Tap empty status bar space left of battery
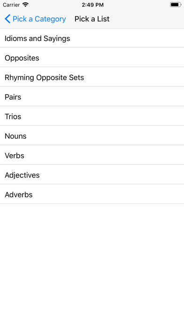Screen dimensions: 184x327 pos(137,5)
